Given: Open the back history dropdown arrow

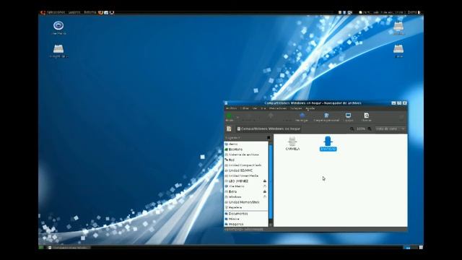Looking at the screenshot, I should click(x=237, y=117).
